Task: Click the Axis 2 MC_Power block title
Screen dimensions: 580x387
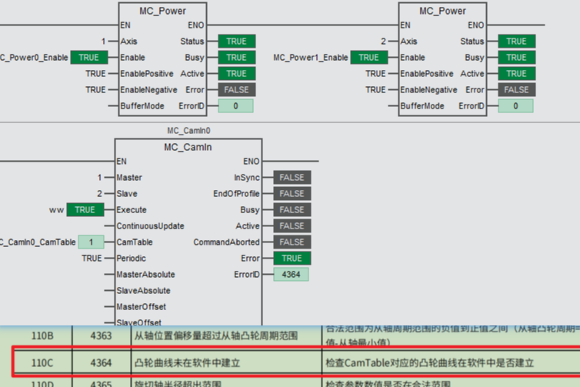Action: click(x=442, y=11)
